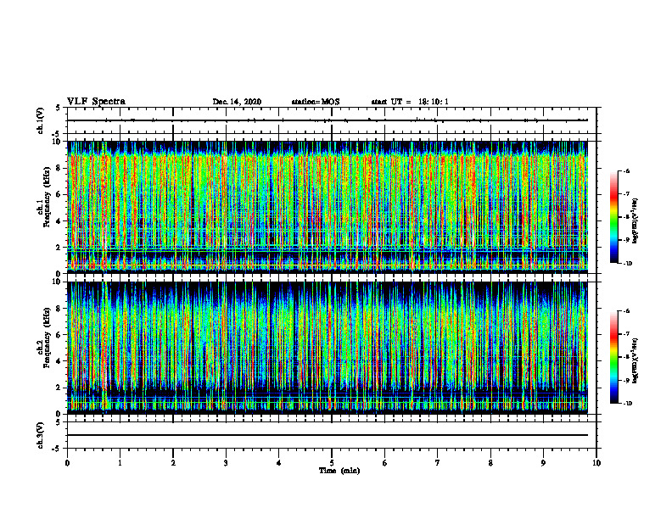The image size is (672, 519).
Task: Click the ch.1 spectrogram color scale bar
Action: click(x=613, y=217)
